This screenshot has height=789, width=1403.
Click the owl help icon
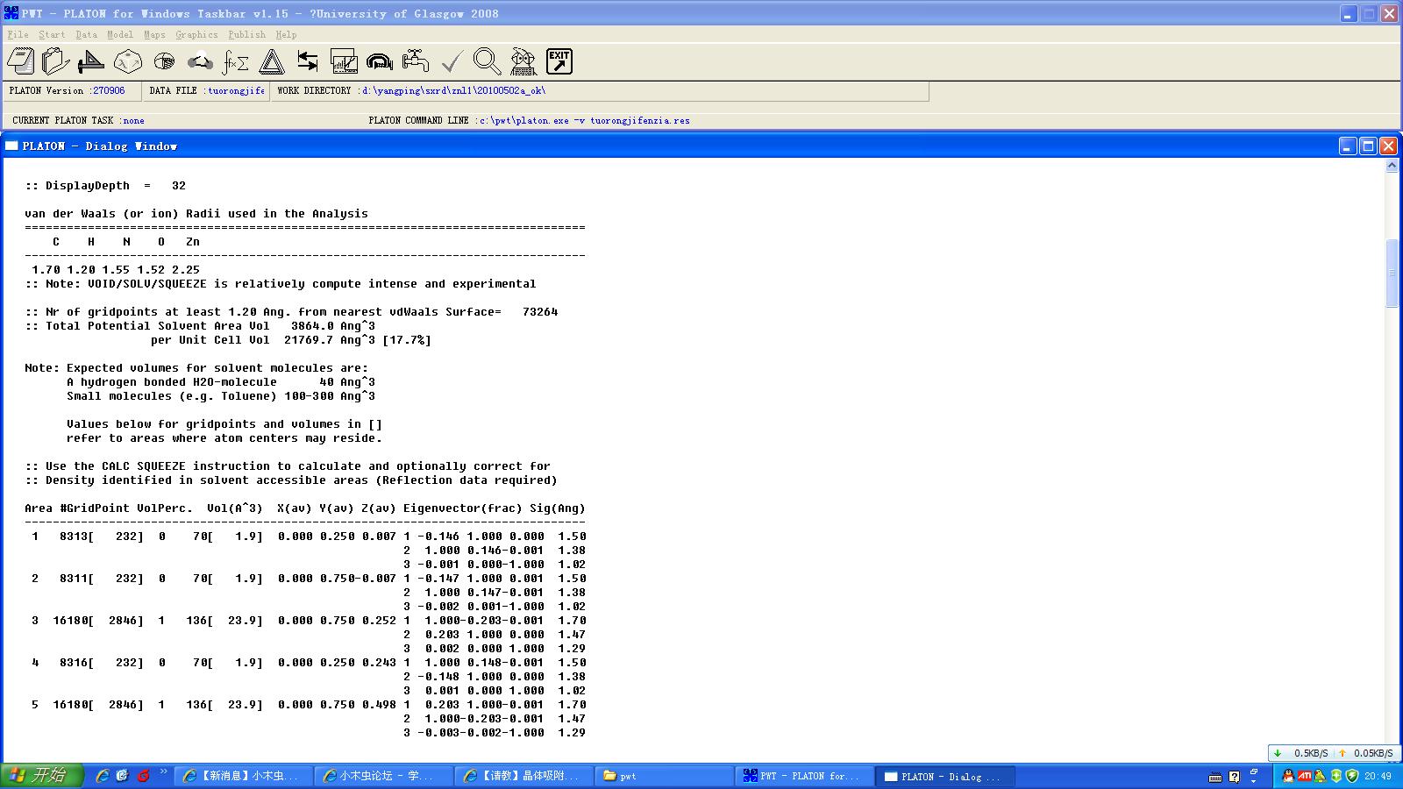coord(523,61)
